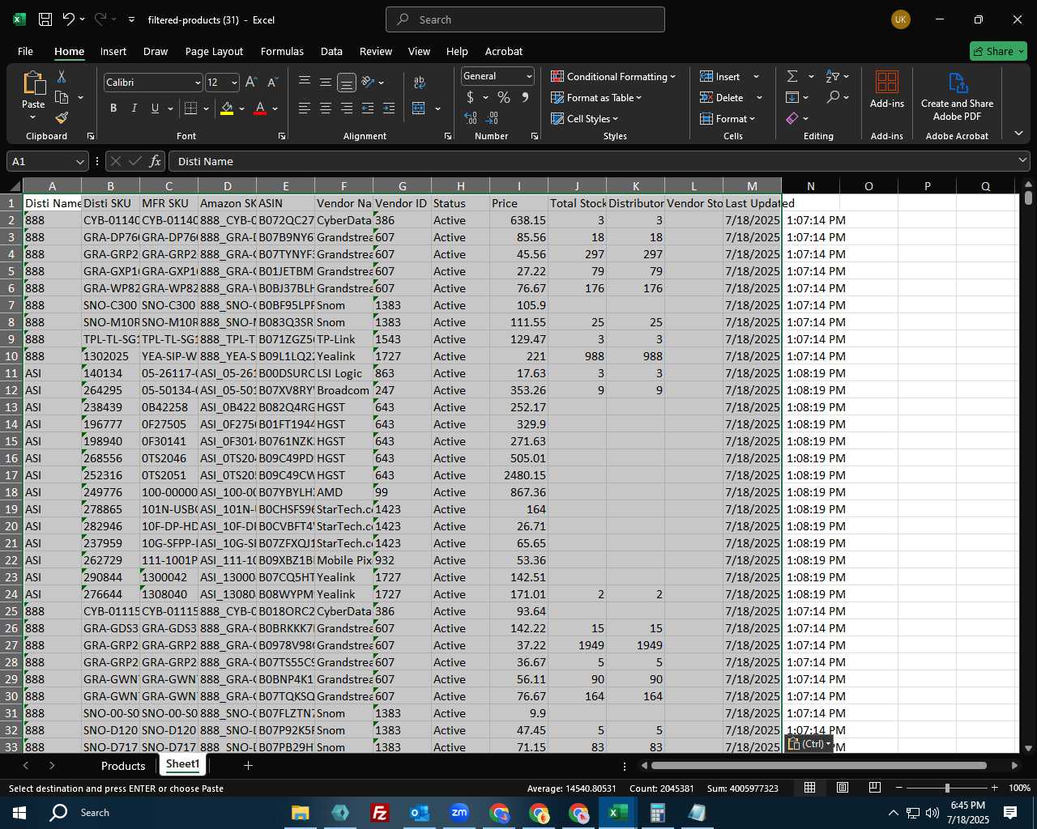This screenshot has height=829, width=1037.
Task: Click the Decrease Indent icon
Action: pyautogui.click(x=368, y=108)
